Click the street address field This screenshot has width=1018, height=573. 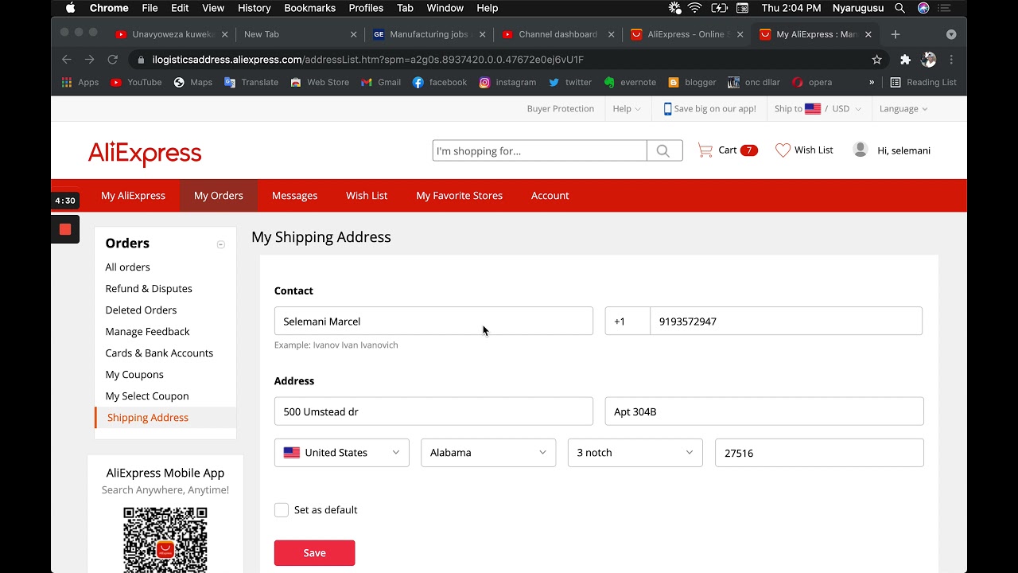[x=433, y=411]
